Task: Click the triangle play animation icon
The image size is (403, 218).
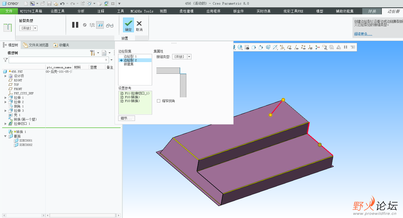Action: (x=339, y=47)
